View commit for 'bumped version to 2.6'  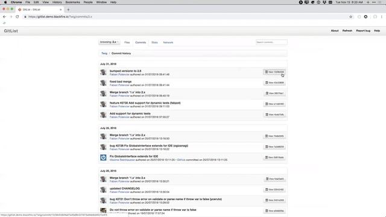point(274,72)
